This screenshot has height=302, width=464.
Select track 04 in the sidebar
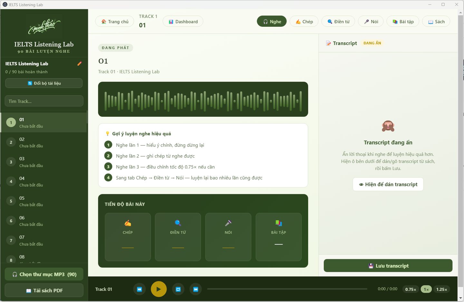click(x=44, y=181)
